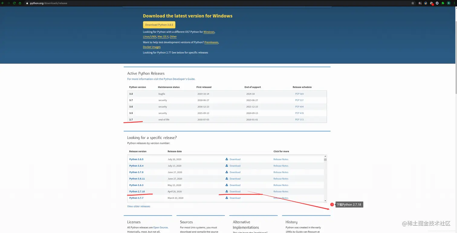The height and width of the screenshot is (233, 457).
Task: Open Release Notes for Python 3.8.3
Action: pyautogui.click(x=281, y=185)
